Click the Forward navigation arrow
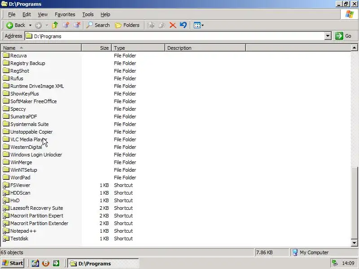The height and width of the screenshot is (269, 359). (x=38, y=25)
